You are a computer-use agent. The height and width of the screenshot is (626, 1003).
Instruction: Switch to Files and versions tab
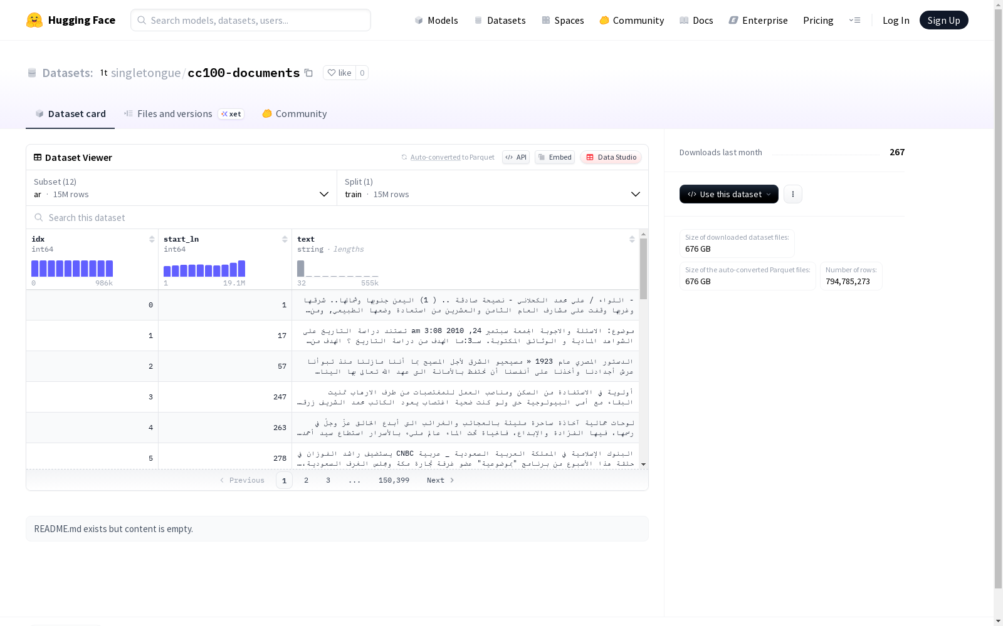[x=184, y=113]
